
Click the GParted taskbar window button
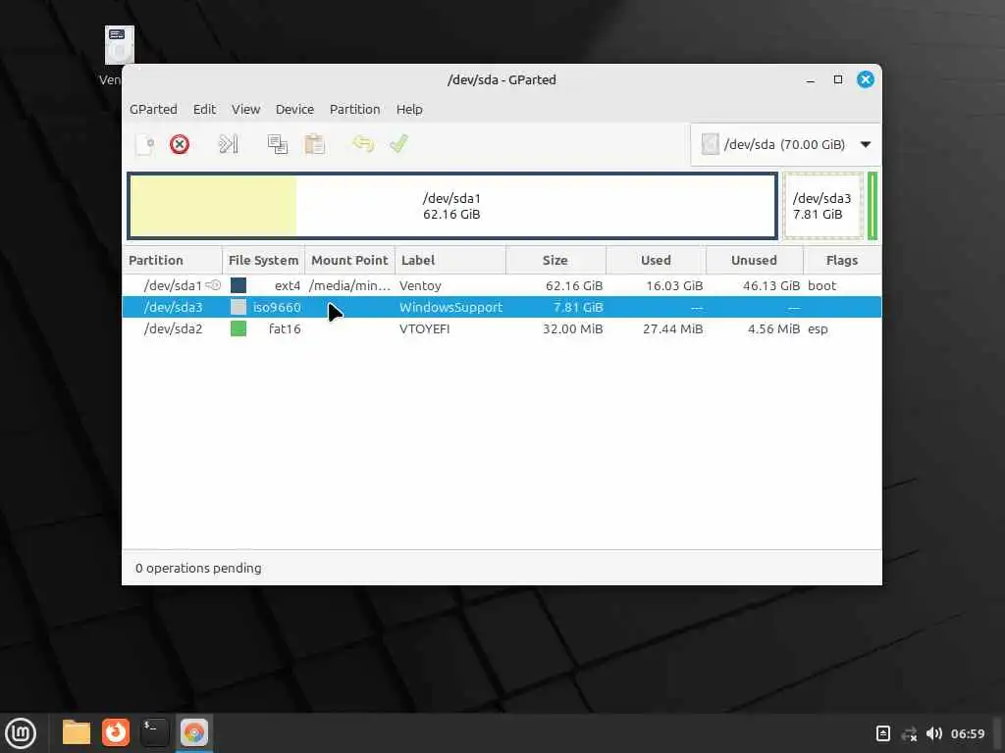193,732
